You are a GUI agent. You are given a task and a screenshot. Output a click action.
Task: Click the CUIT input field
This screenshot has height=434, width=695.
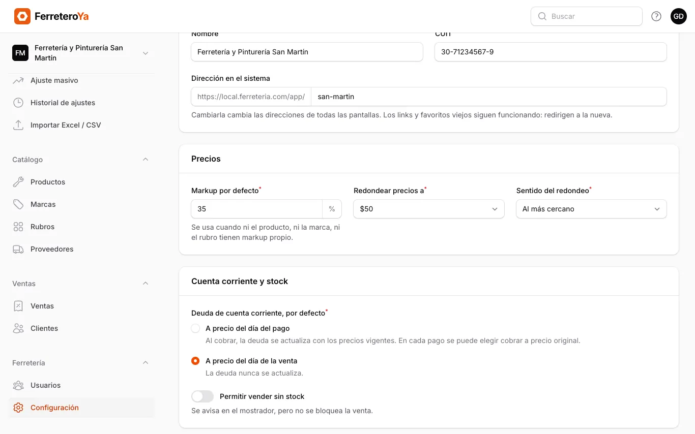point(551,52)
